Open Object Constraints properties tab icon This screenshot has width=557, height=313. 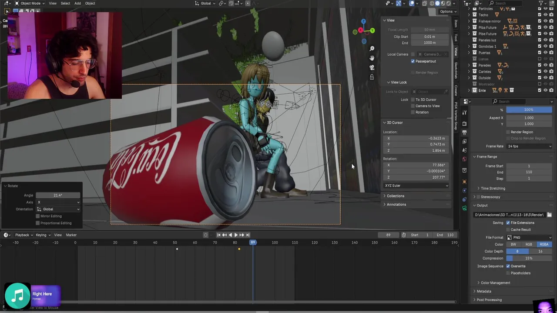pos(464,200)
